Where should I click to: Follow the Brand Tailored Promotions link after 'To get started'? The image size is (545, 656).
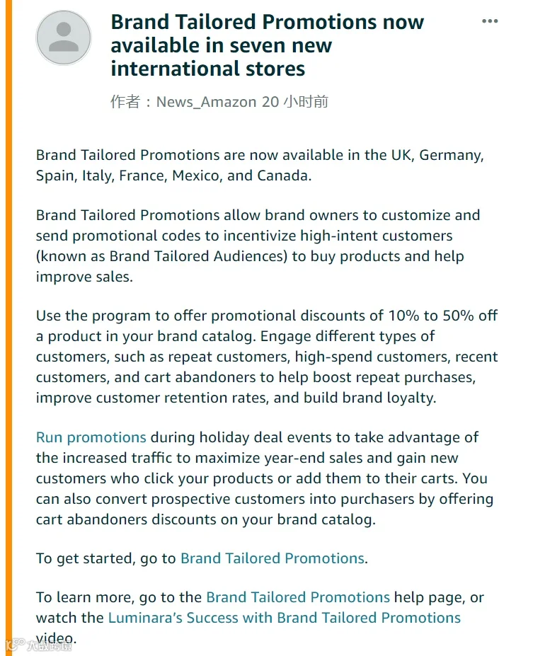[272, 558]
